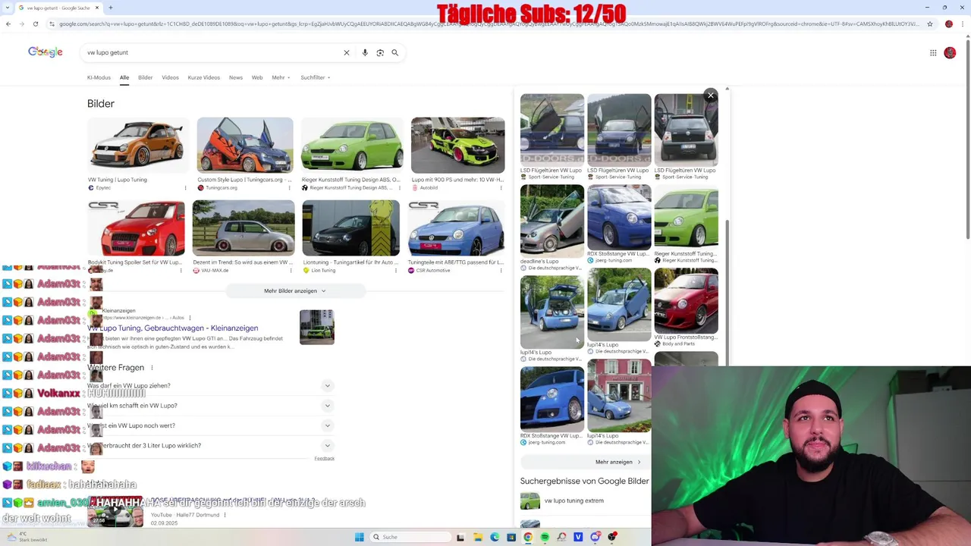Expand the Mehr dropdown
This screenshot has height=546, width=971.
tap(281, 77)
